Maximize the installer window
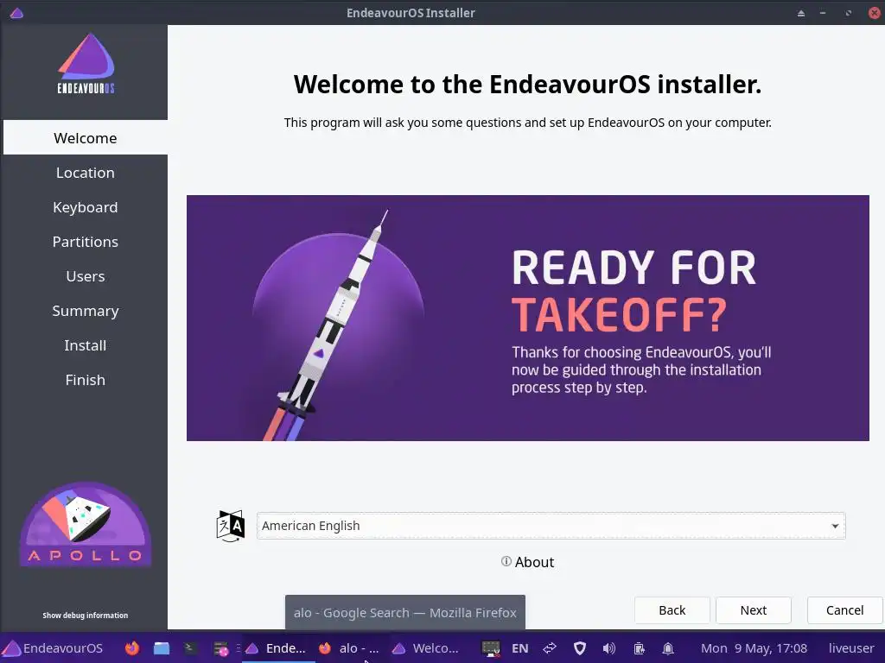Screen dimensions: 885x663 point(849,13)
